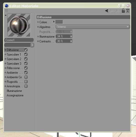Click the animation dot beside Colore
Image resolution: width=136 pixels, height=137 pixels.
coord(38,22)
